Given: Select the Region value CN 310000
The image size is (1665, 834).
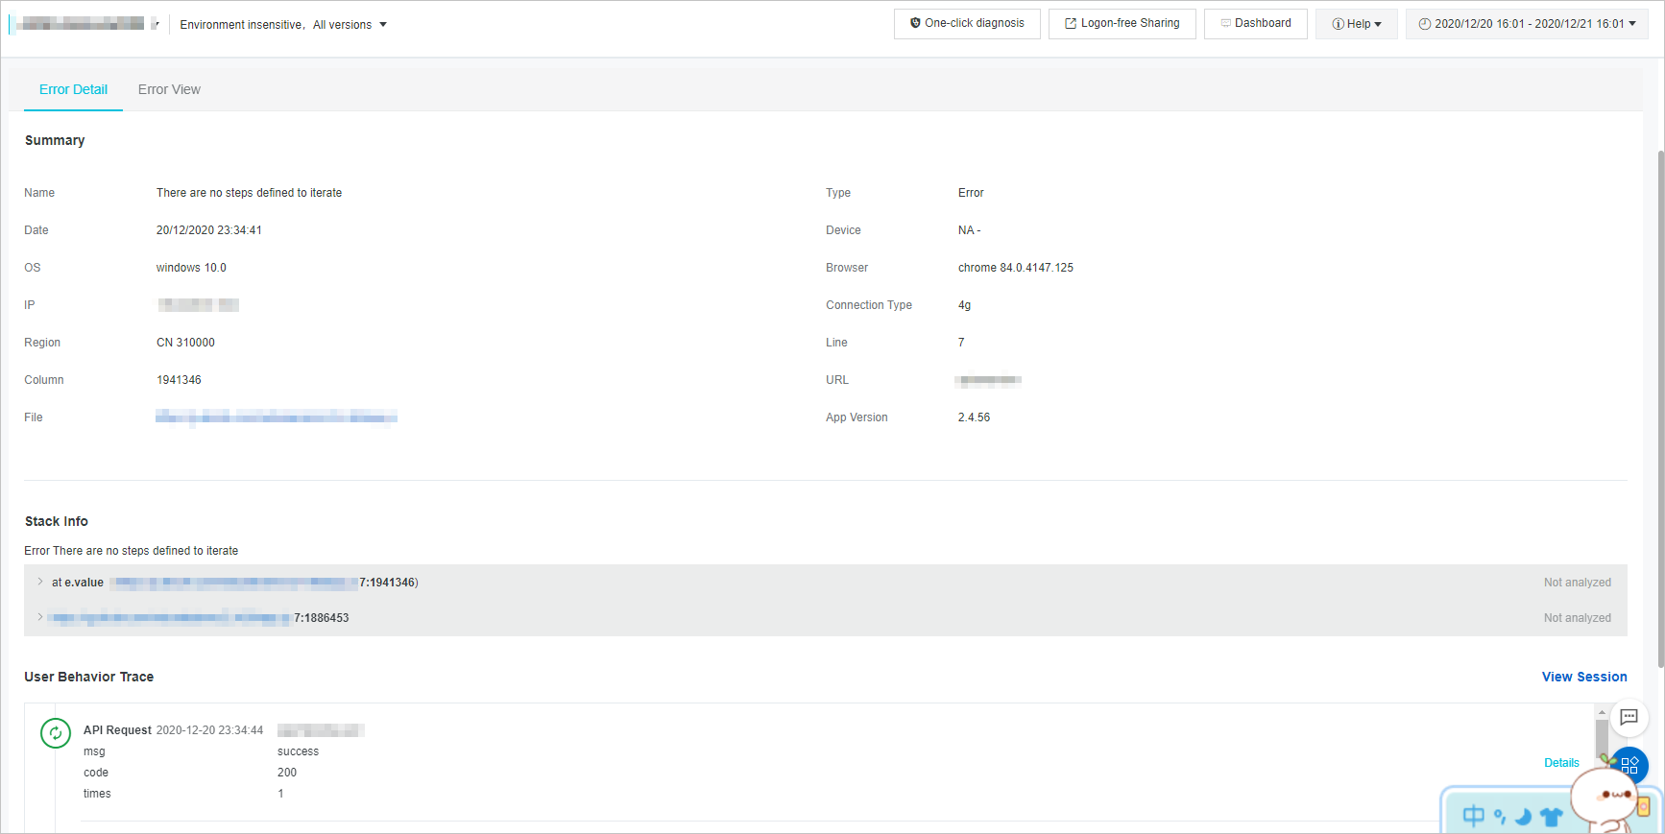Looking at the screenshot, I should (185, 343).
